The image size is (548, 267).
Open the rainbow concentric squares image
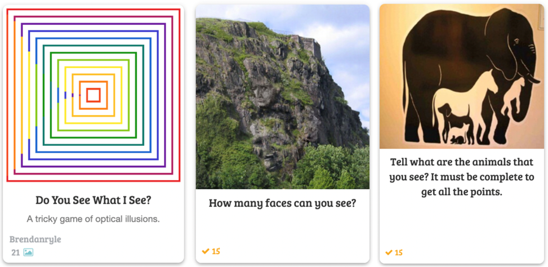(93, 95)
